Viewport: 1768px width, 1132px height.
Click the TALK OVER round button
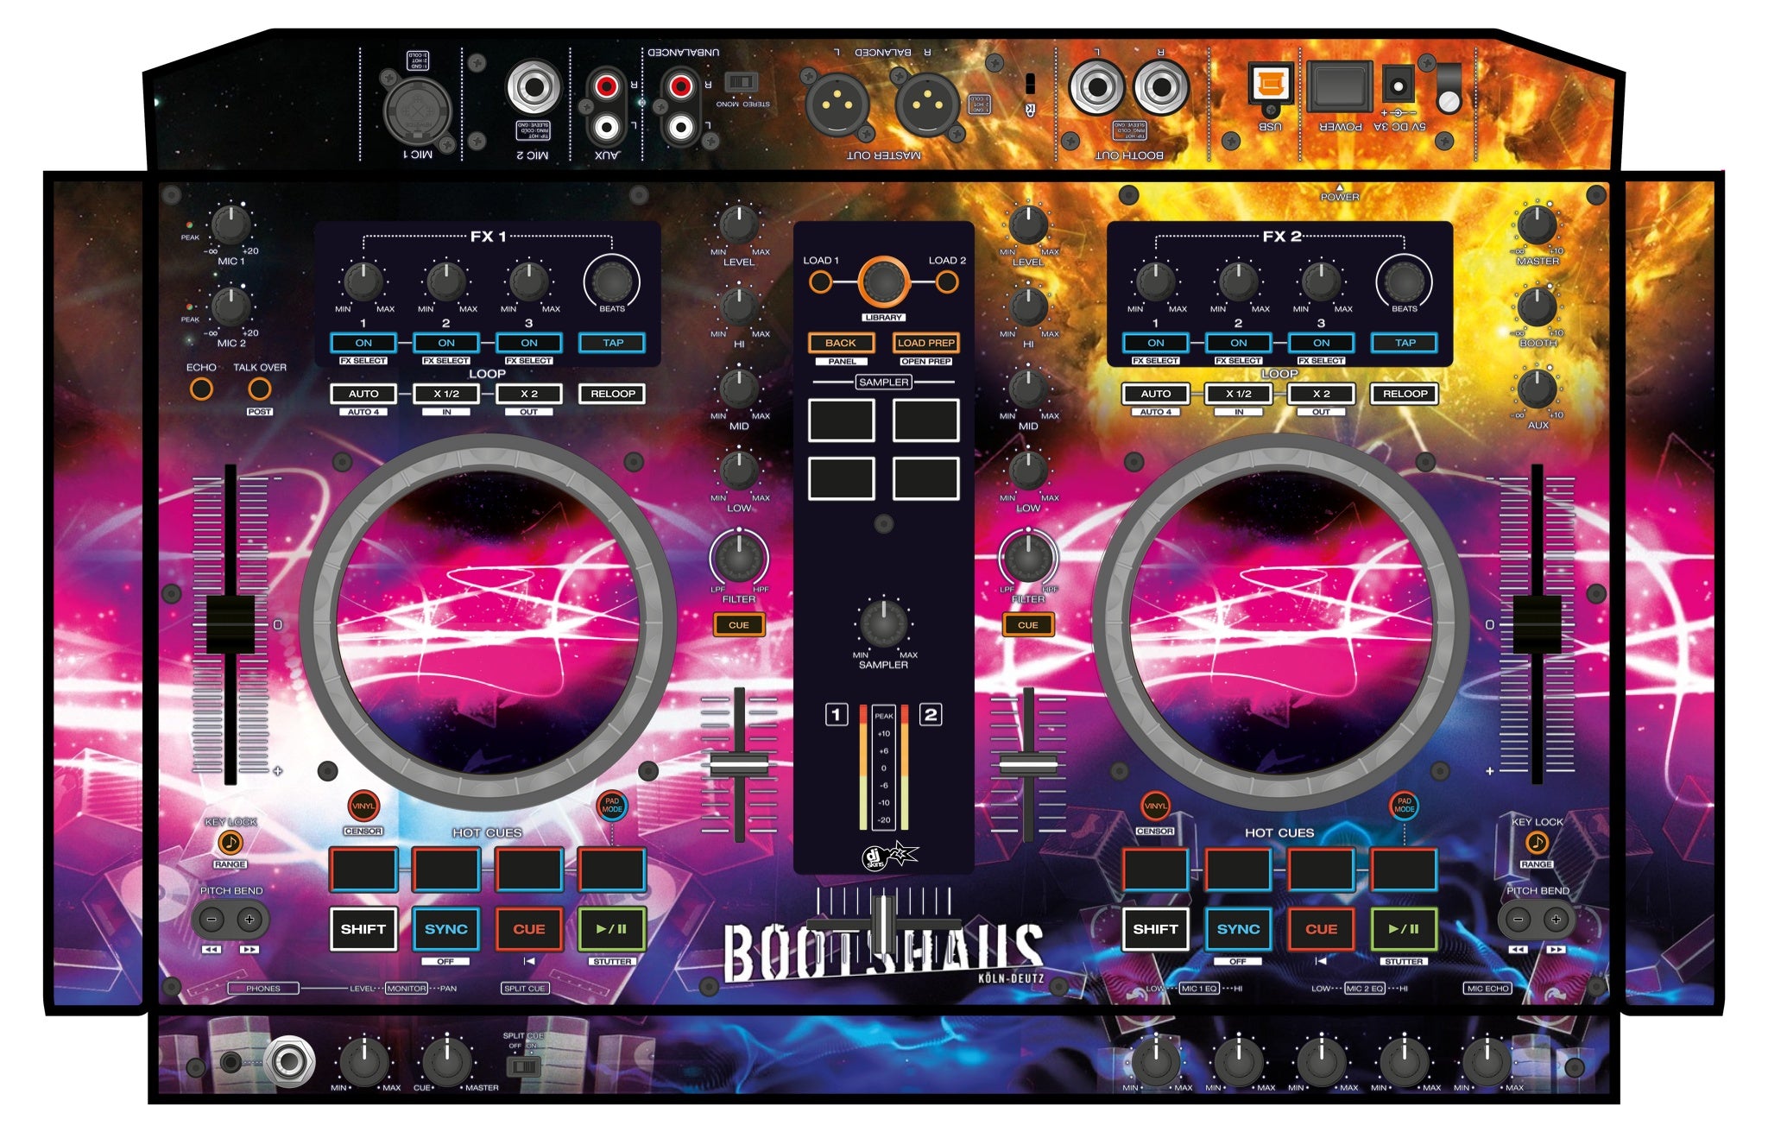(260, 389)
